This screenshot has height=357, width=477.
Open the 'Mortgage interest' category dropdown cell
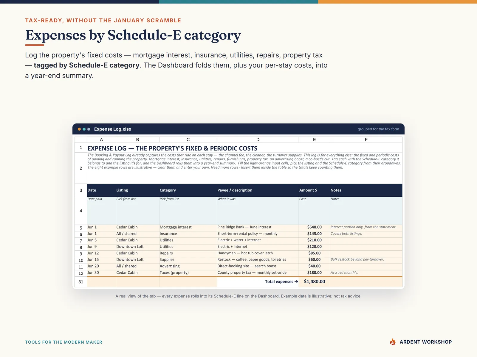[x=188, y=227]
